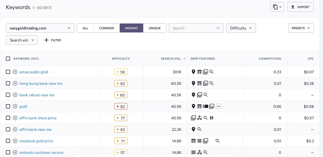Click the difficulty badge 77 for 'affin bank share price'
Screen dimensions: 323x157
121,118
